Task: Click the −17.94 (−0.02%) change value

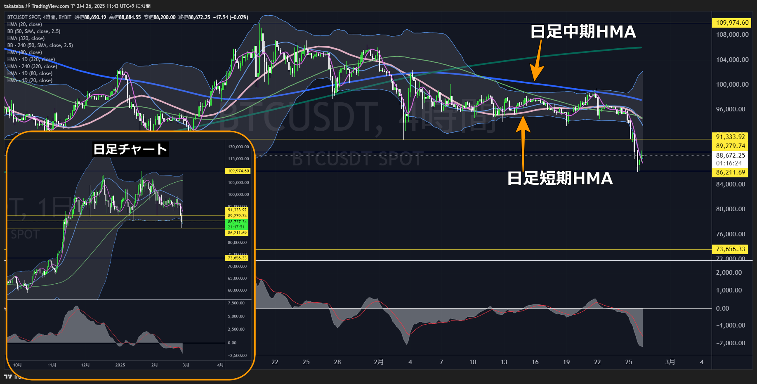Action: click(x=231, y=17)
